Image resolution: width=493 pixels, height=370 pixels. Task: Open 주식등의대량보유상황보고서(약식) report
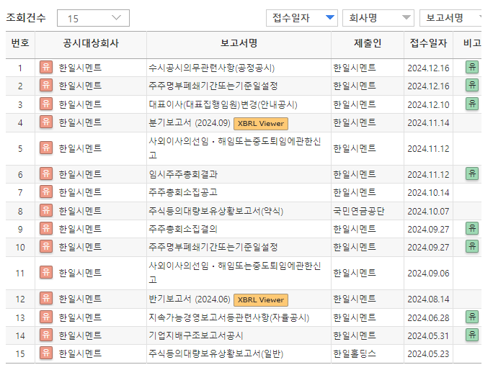coord(216,211)
